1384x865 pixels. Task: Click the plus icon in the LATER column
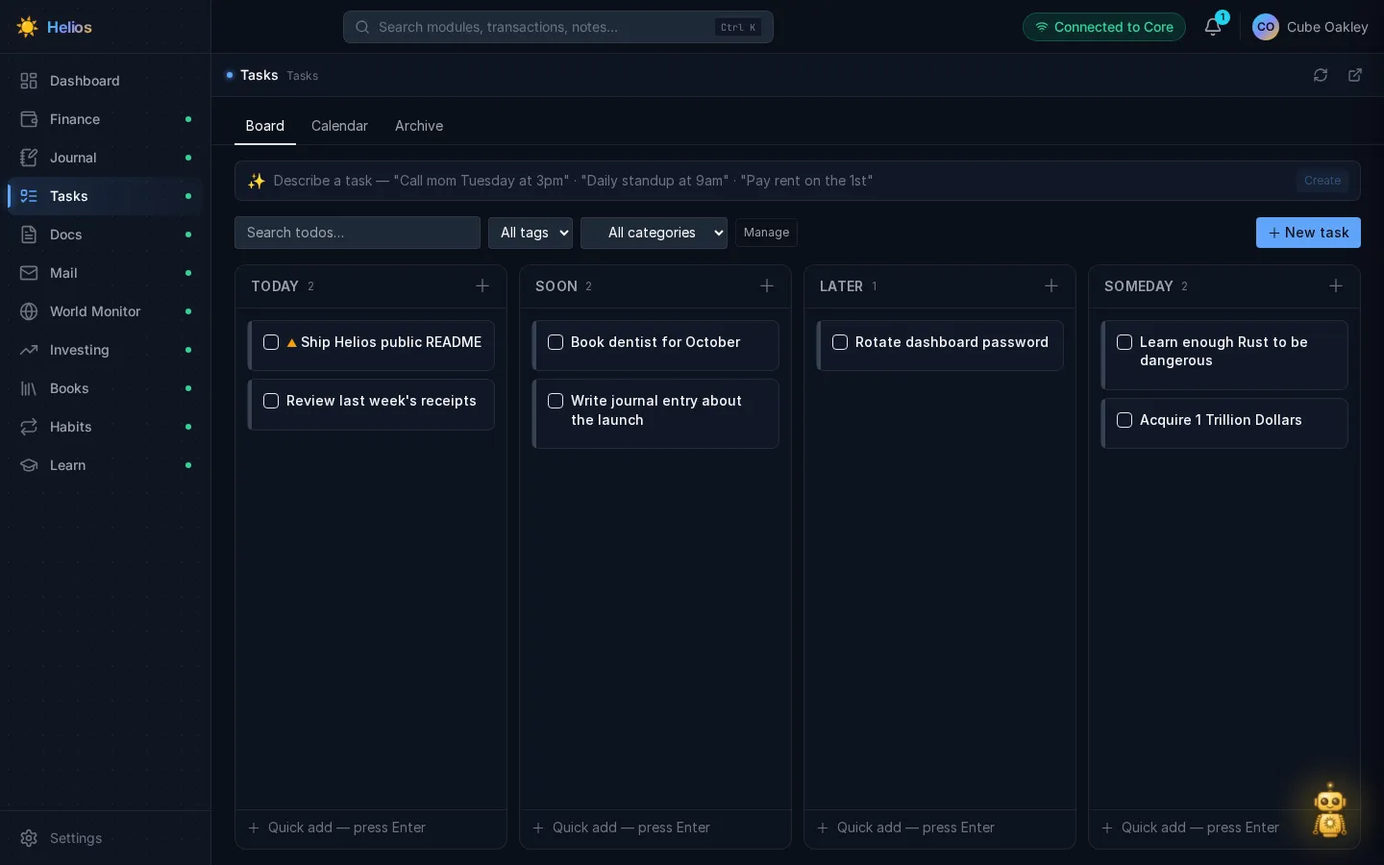1051,285
